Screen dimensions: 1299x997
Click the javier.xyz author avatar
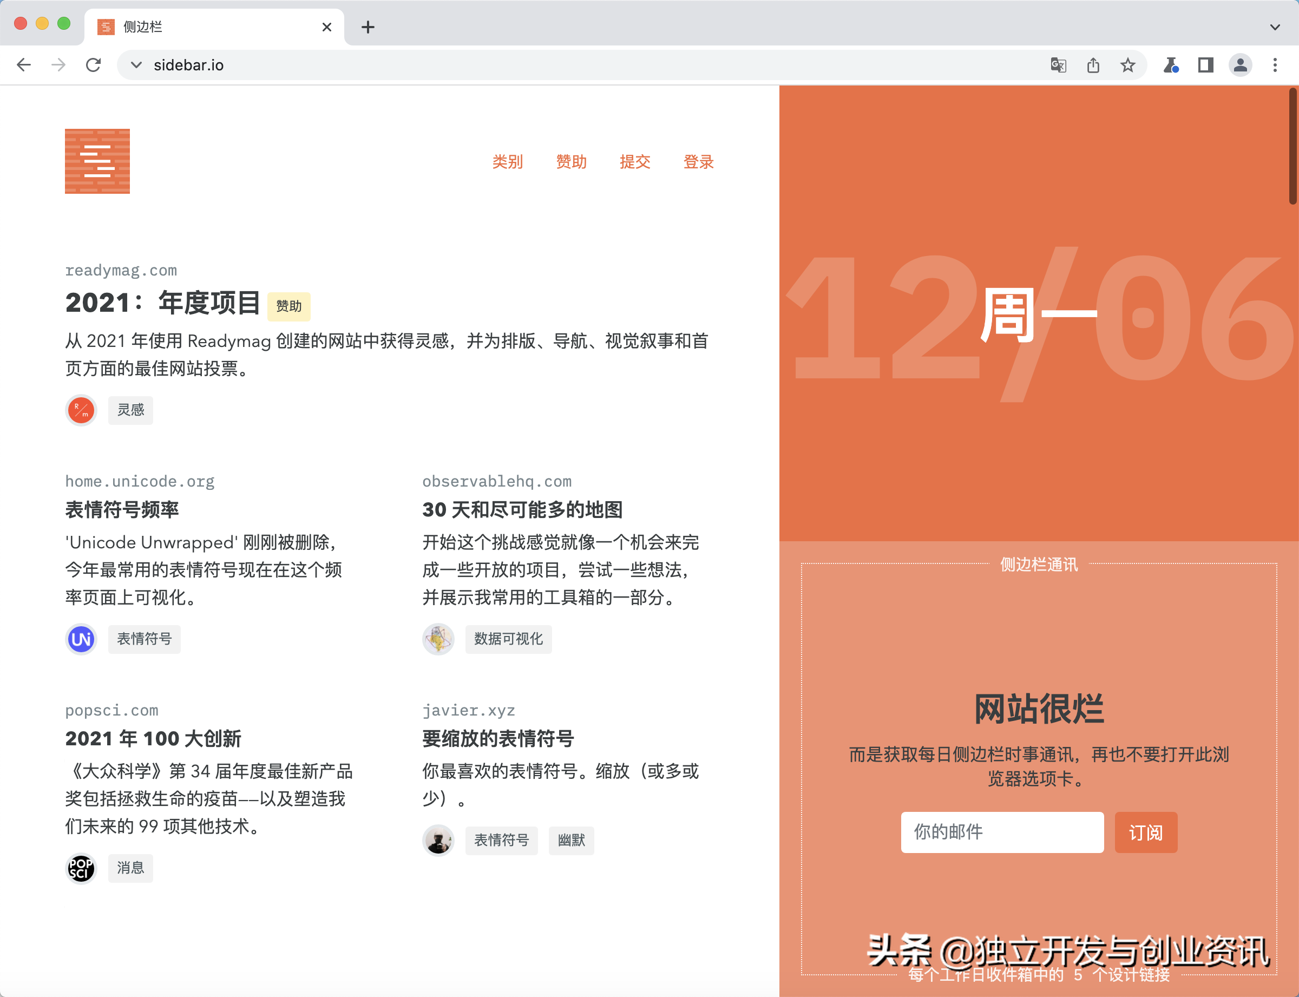click(x=438, y=841)
